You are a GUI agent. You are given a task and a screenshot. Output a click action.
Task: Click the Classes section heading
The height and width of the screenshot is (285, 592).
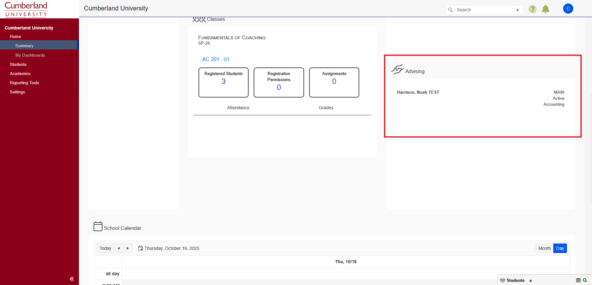[x=216, y=19]
